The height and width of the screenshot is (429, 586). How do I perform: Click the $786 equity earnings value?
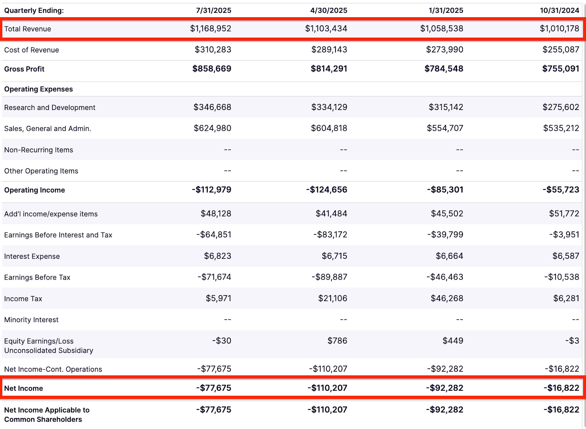[x=337, y=341]
